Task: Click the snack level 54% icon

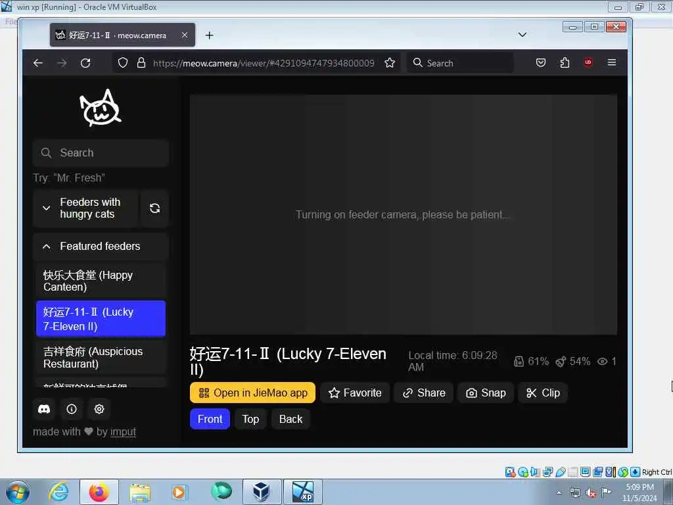Action: (x=561, y=362)
